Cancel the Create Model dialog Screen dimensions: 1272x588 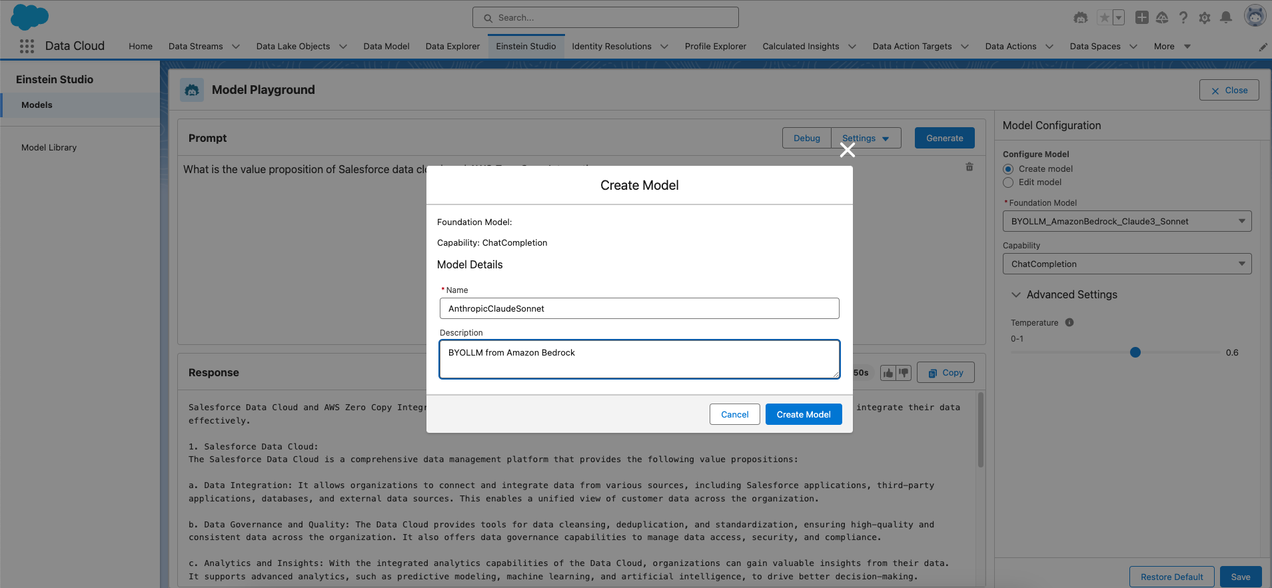click(735, 414)
